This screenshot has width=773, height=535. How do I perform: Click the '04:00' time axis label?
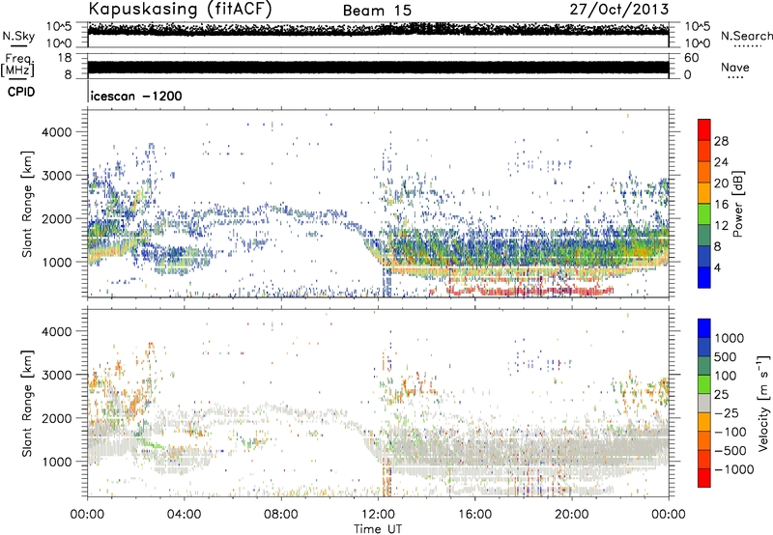tap(185, 515)
